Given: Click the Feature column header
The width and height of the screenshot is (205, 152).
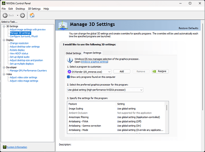Looking at the screenshot, I should point(92,104).
